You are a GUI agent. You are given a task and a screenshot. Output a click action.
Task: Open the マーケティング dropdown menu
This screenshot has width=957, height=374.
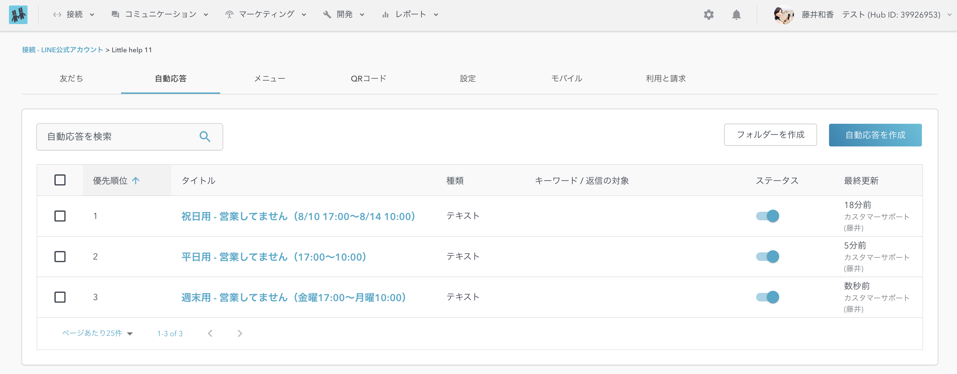click(266, 14)
